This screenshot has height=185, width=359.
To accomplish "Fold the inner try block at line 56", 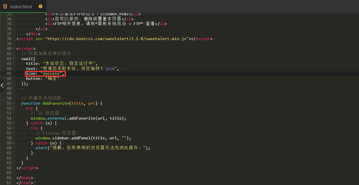I will click(x=14, y=128).
